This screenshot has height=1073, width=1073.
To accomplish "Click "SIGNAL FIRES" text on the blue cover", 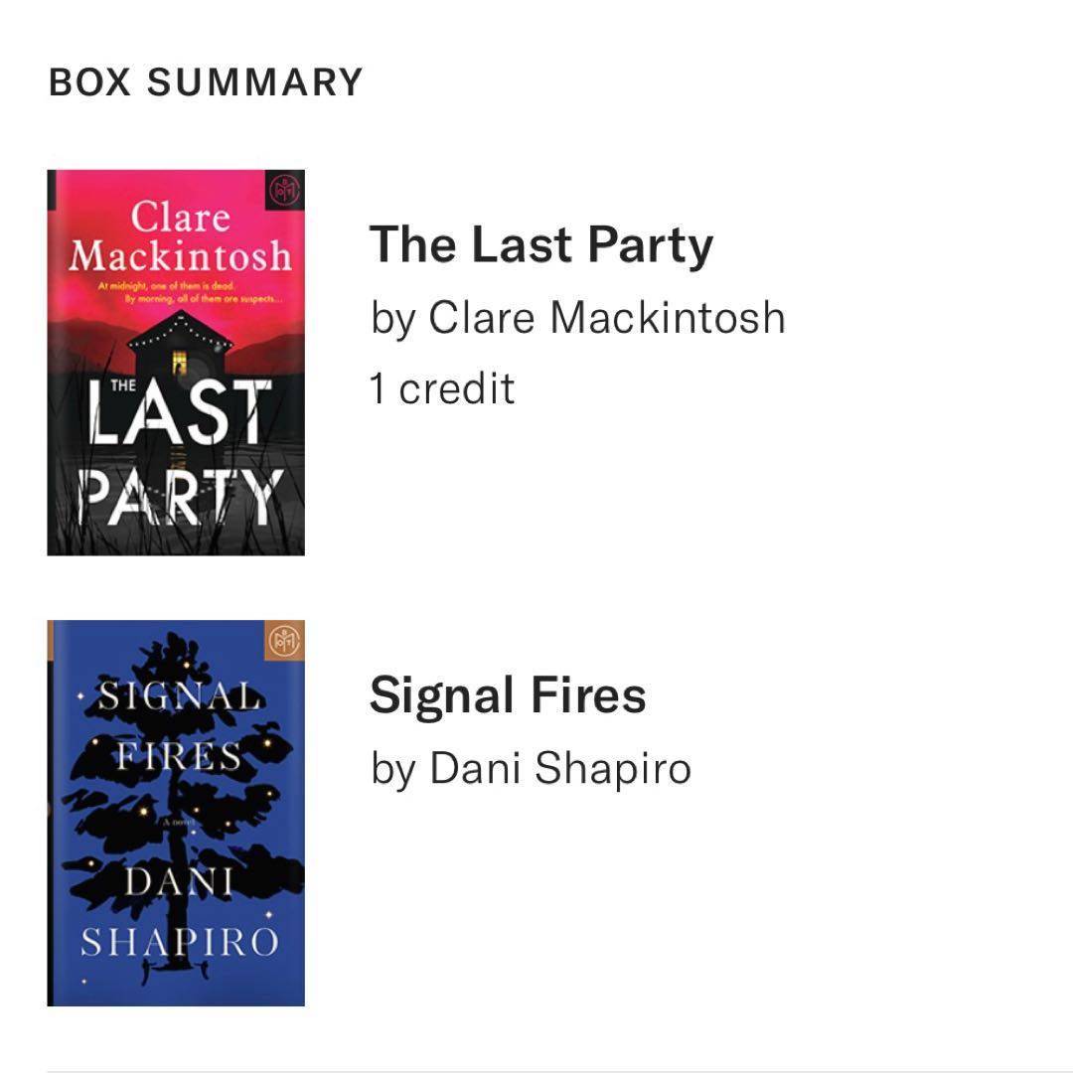I will pyautogui.click(x=176, y=725).
